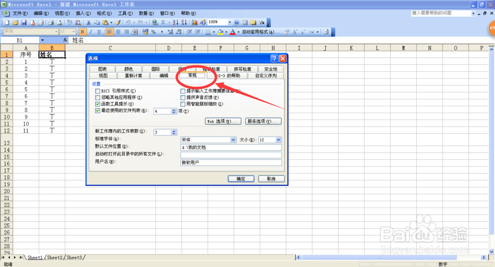Image resolution: width=495 pixels, height=267 pixels.
Task: Check 忽略其他应用程序 option
Action: [x=98, y=97]
